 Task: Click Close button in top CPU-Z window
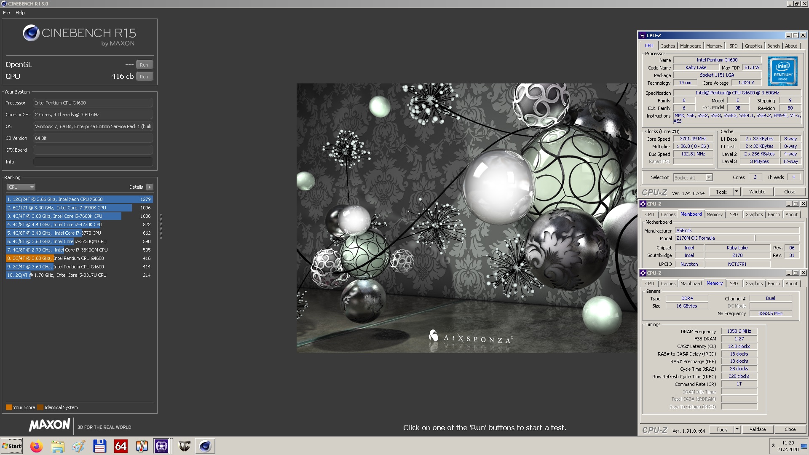(790, 192)
